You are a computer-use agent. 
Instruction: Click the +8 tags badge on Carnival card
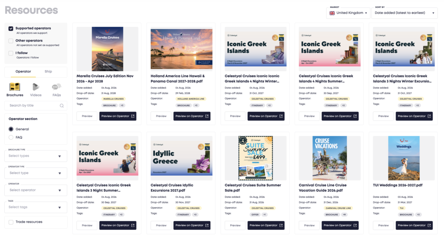(344, 215)
